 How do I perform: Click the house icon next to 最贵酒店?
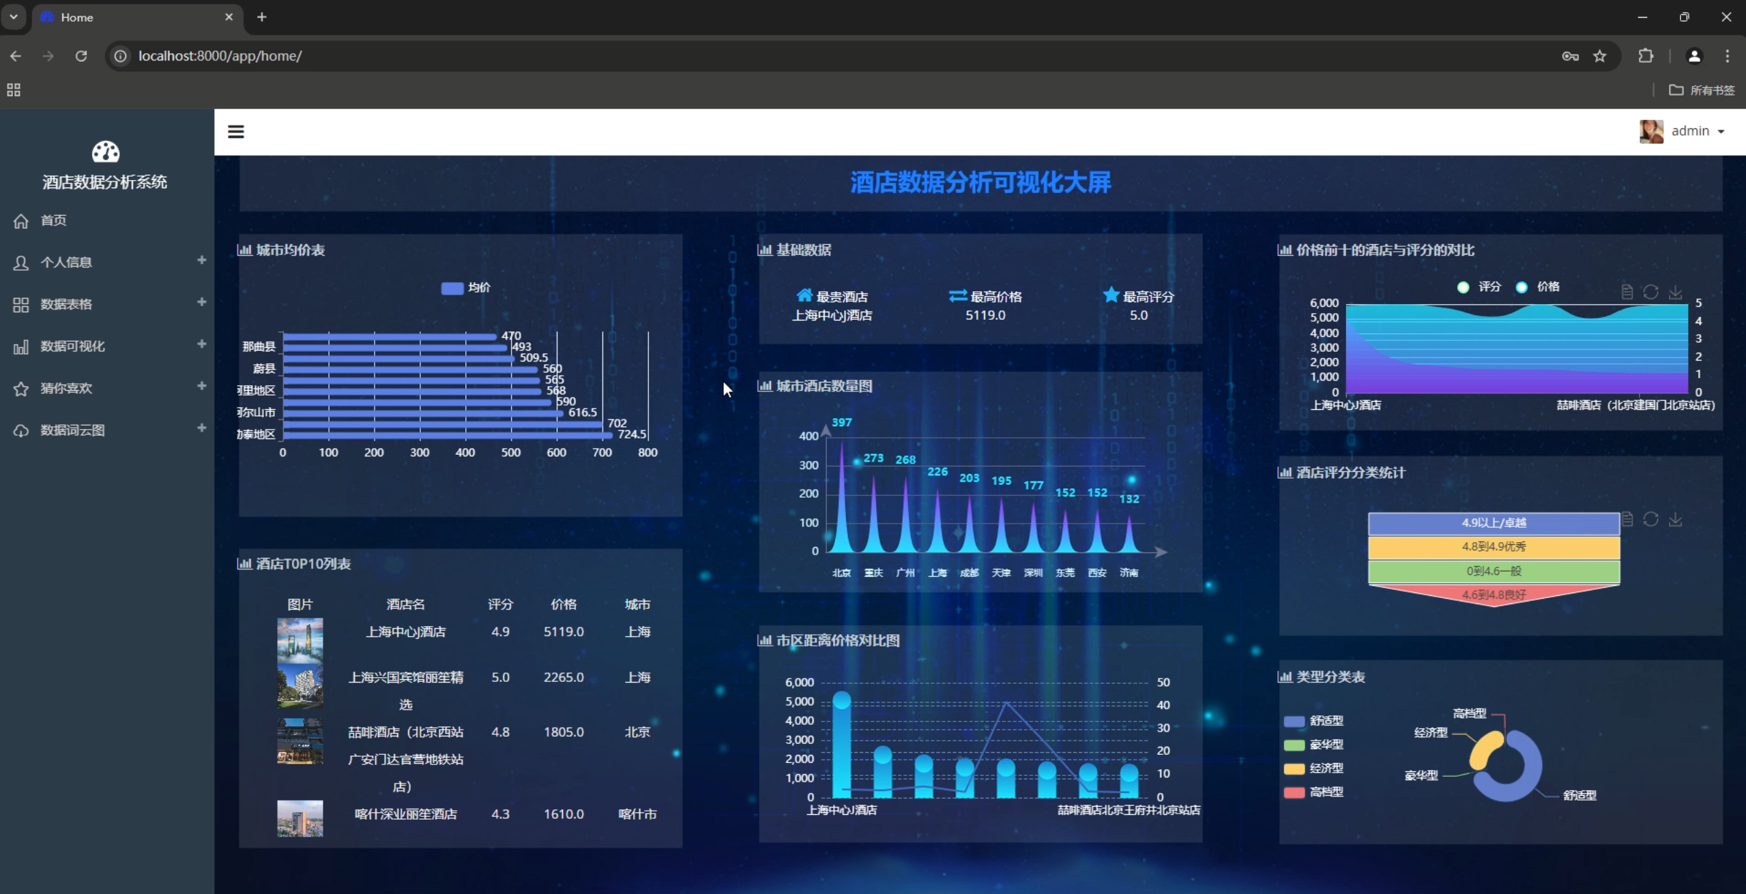[804, 295]
